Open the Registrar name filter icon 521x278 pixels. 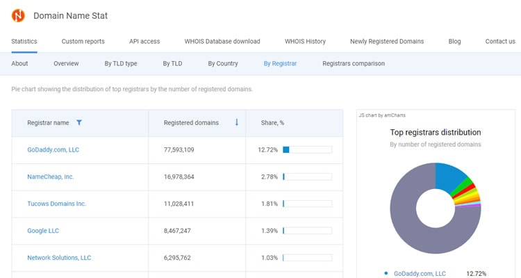(x=79, y=123)
